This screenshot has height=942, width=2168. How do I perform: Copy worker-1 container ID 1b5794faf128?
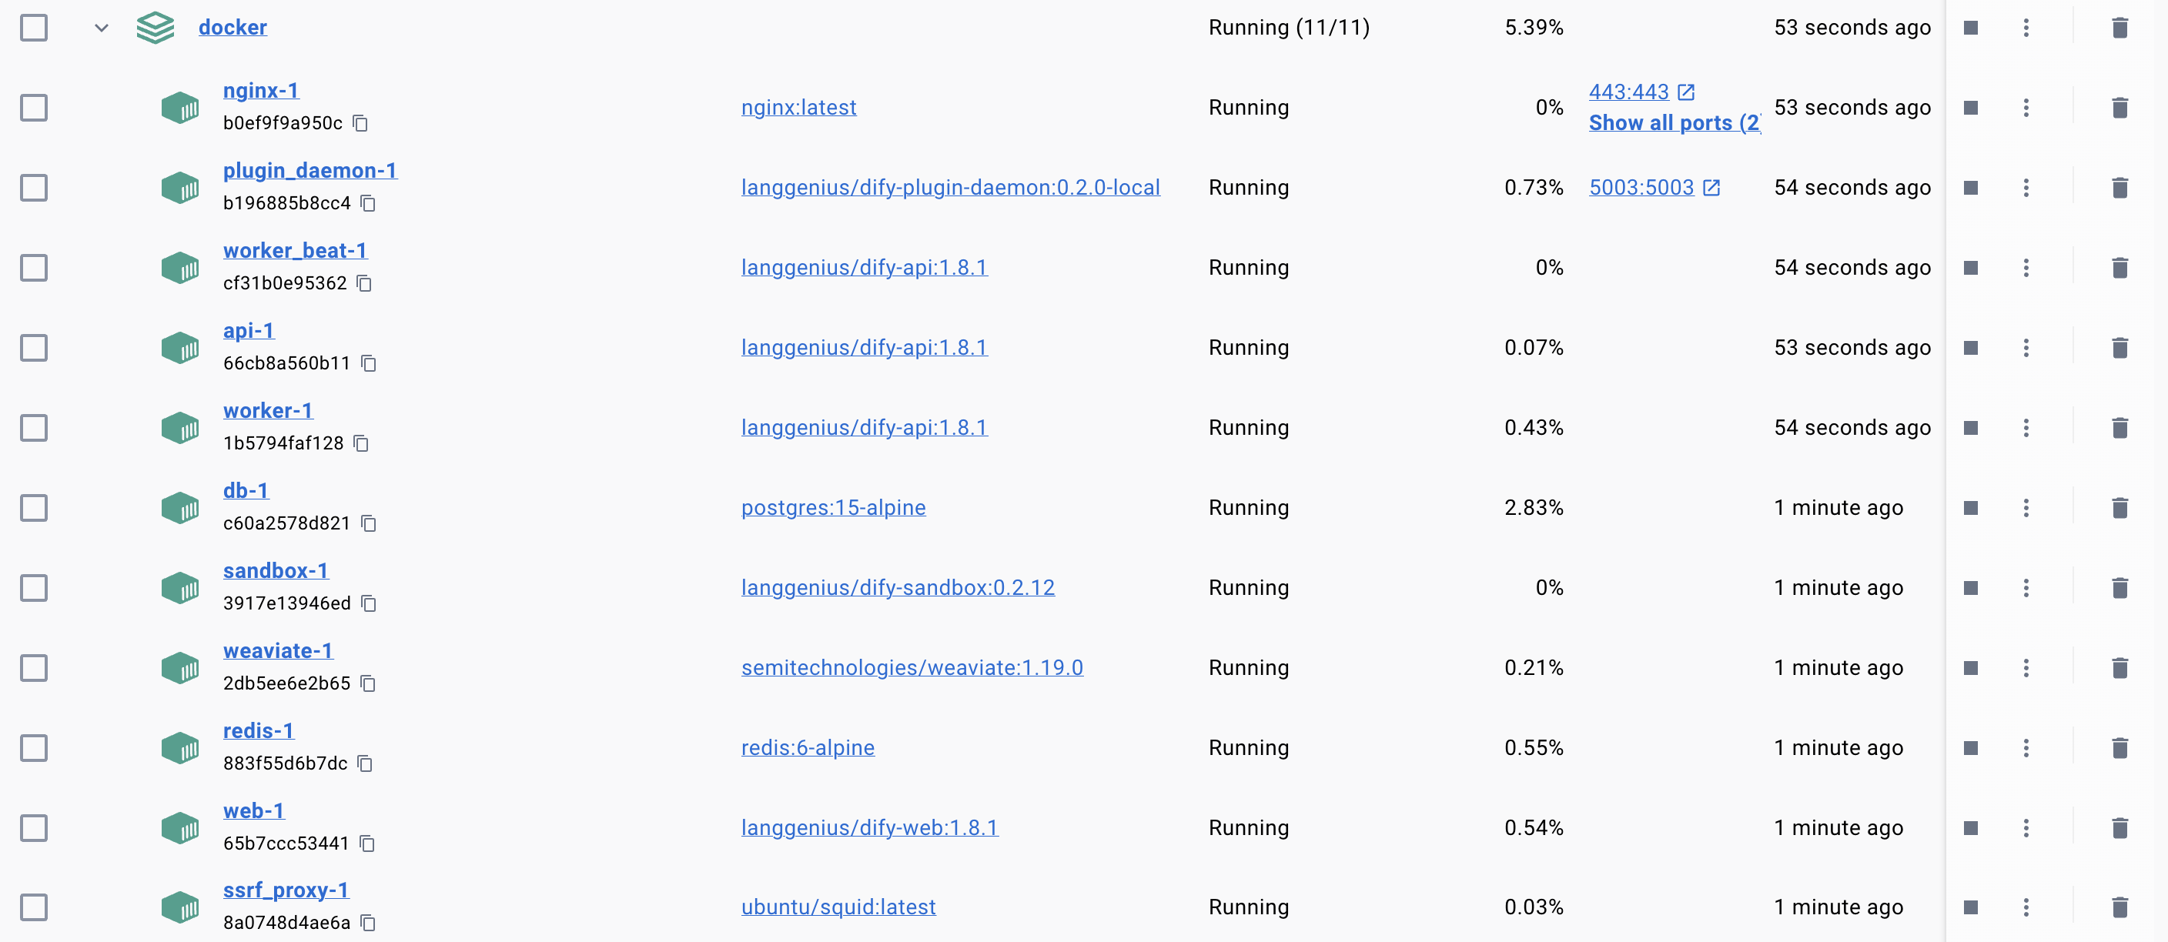tap(361, 443)
